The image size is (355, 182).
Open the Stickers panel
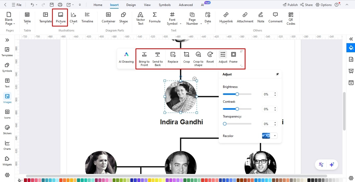[x=7, y=129]
